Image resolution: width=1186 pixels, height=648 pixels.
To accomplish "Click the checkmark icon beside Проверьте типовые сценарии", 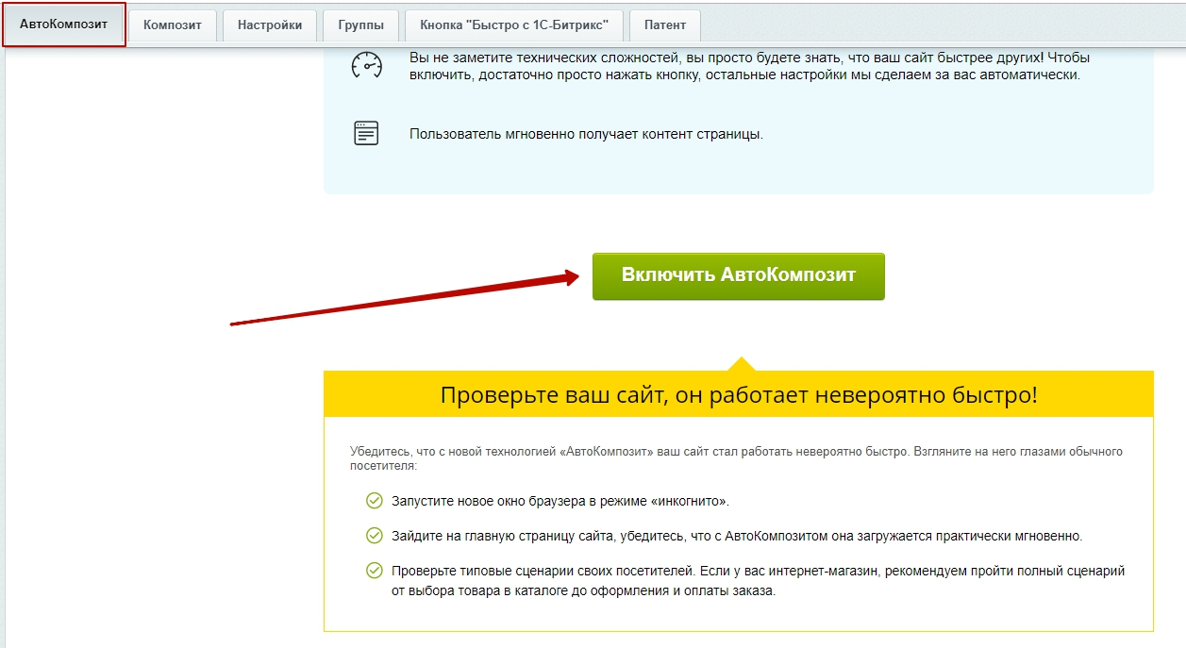I will [375, 571].
